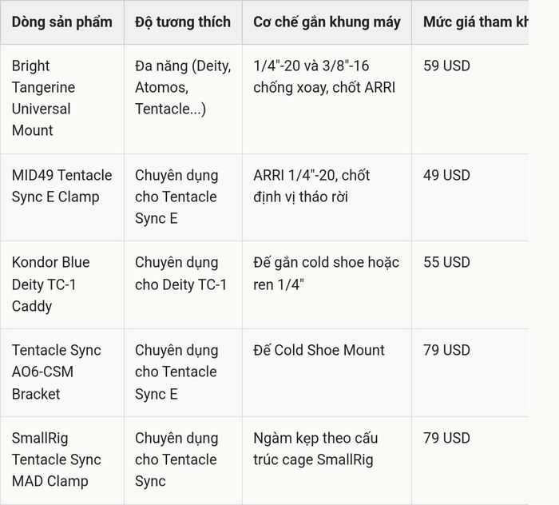The width and height of the screenshot is (559, 505).
Task: Click the 'Đế Cold Shoe Mount' cell
Action: 327,372
